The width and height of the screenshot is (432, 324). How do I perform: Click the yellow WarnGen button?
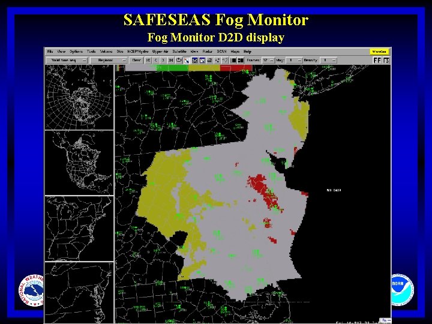[379, 52]
